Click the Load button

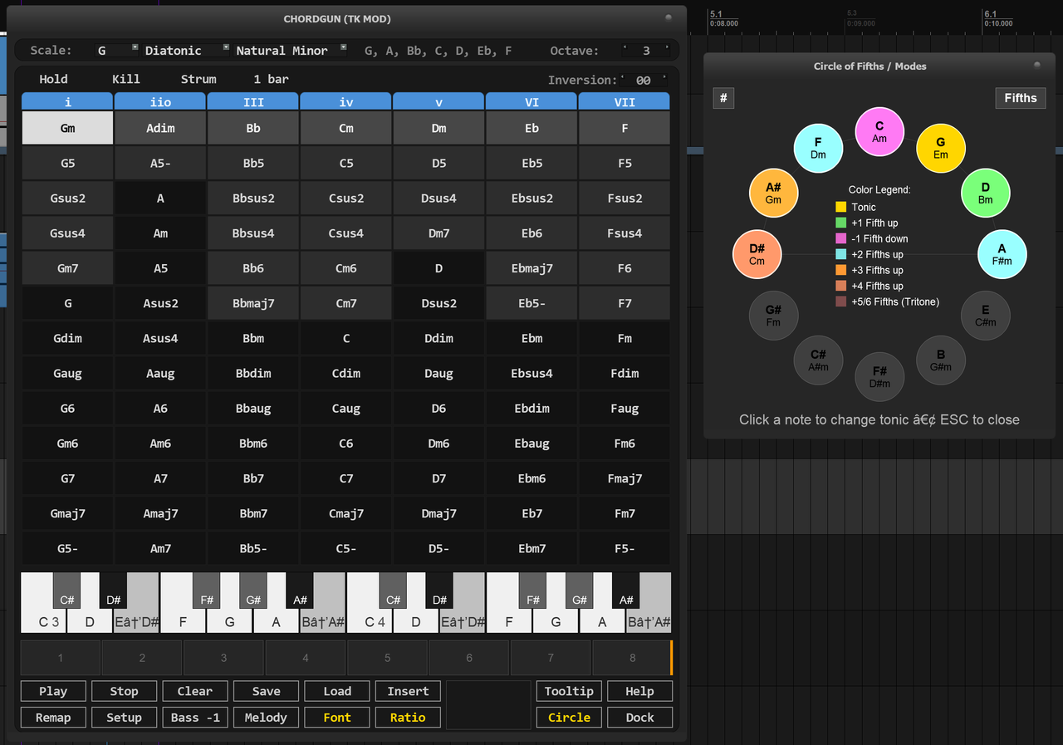coord(337,691)
